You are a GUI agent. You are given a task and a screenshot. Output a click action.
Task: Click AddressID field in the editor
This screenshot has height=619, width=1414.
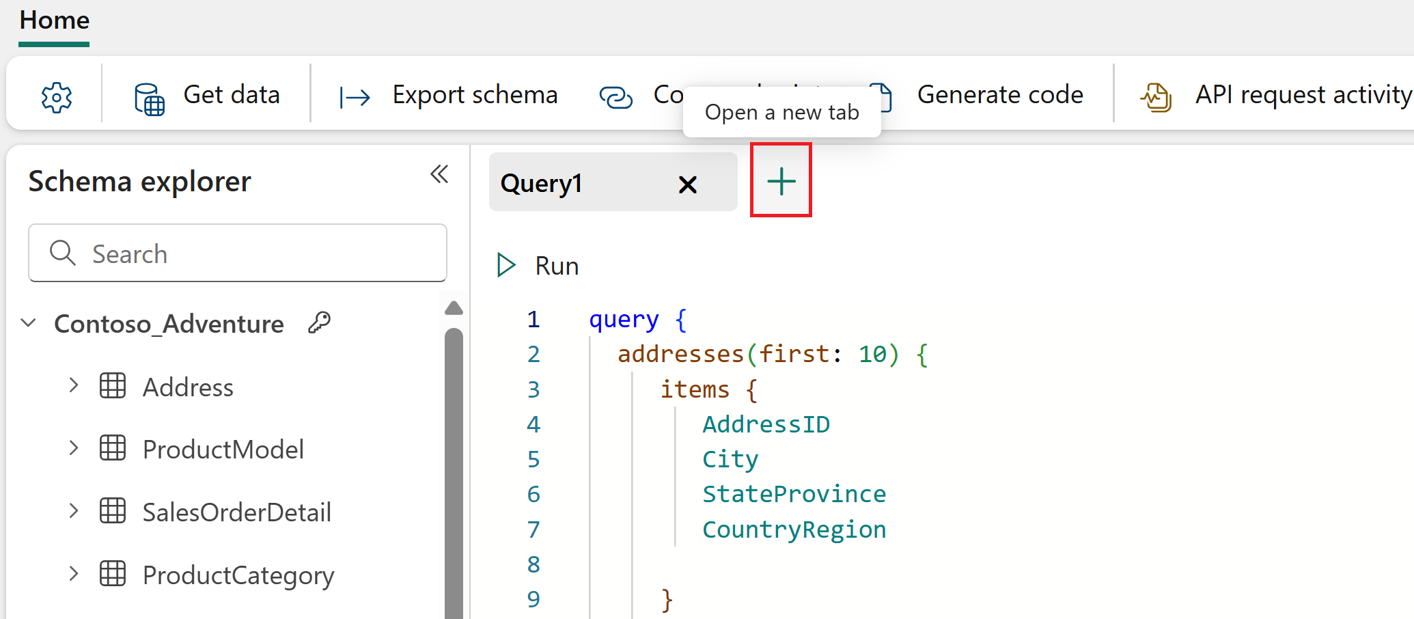766,424
